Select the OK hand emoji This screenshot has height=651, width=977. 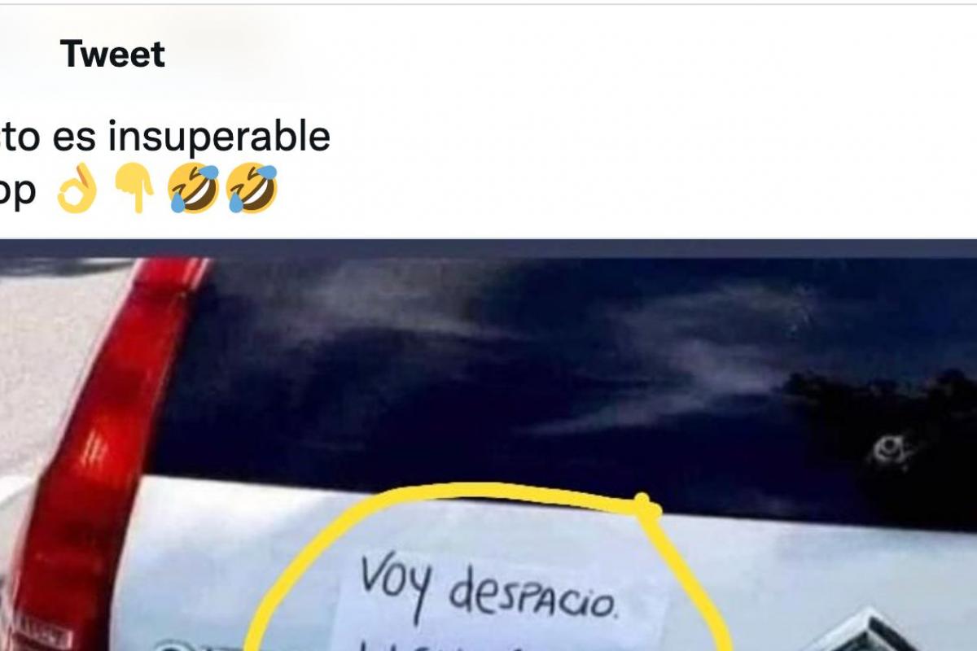tap(77, 188)
